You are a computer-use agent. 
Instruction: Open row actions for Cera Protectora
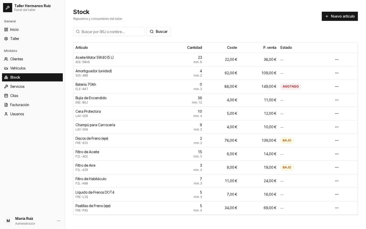[337, 114]
